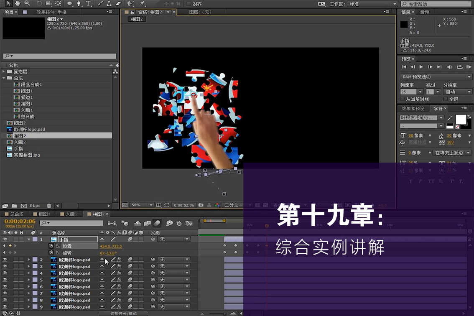The width and height of the screenshot is (474, 316).
Task: Collapse the 合成 folder
Action: [4, 78]
